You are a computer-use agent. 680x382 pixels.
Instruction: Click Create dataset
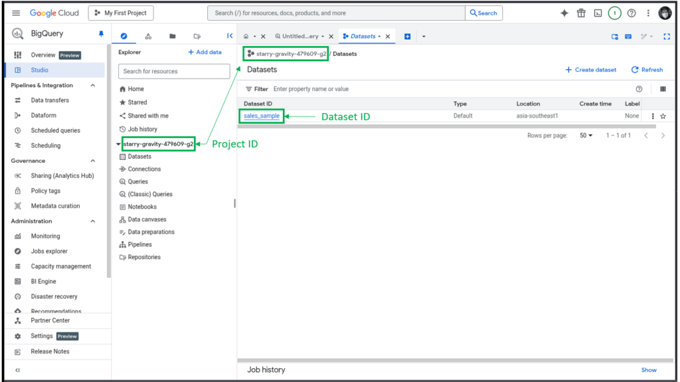(590, 70)
